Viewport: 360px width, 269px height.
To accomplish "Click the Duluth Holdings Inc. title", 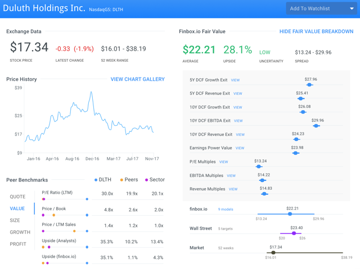I will (x=44, y=8).
